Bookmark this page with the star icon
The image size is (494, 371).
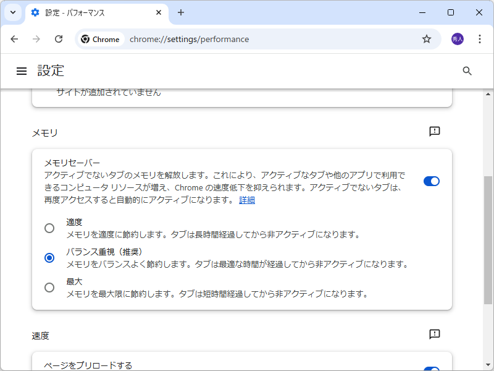click(x=426, y=38)
